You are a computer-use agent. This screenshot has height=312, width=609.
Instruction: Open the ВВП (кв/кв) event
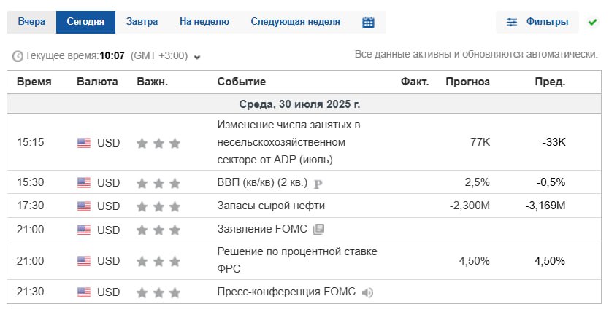pos(262,182)
